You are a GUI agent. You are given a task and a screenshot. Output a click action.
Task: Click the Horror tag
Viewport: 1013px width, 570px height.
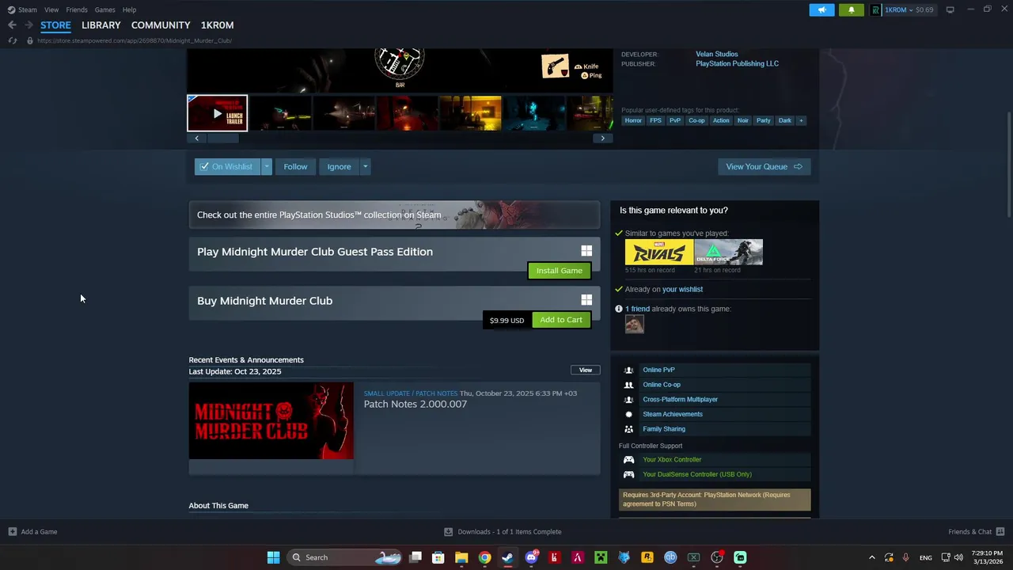point(633,120)
